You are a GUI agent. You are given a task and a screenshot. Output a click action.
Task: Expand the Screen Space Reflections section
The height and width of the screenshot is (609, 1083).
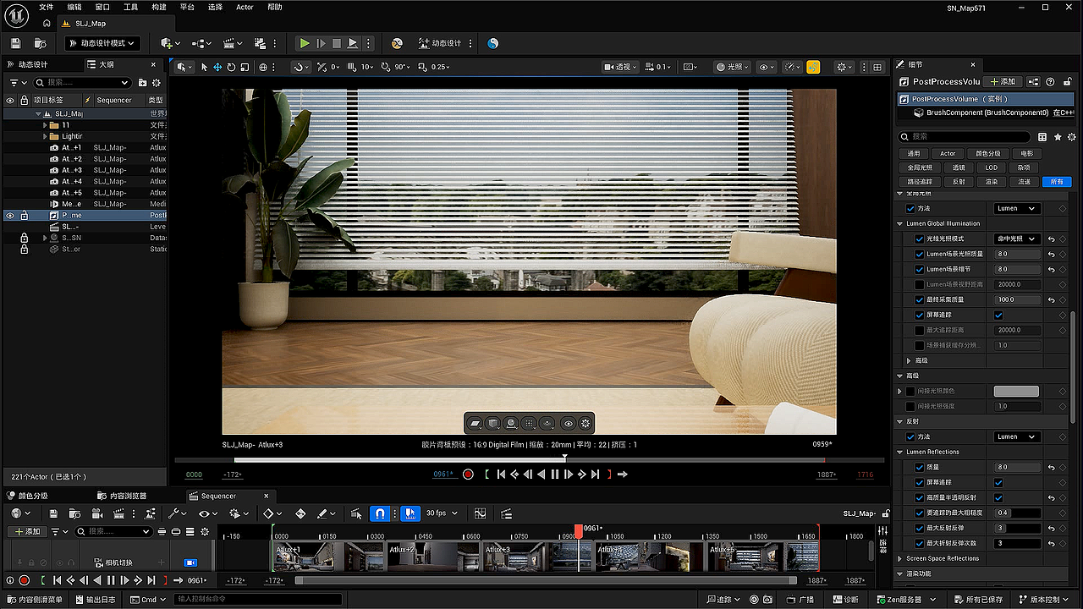tap(899, 558)
